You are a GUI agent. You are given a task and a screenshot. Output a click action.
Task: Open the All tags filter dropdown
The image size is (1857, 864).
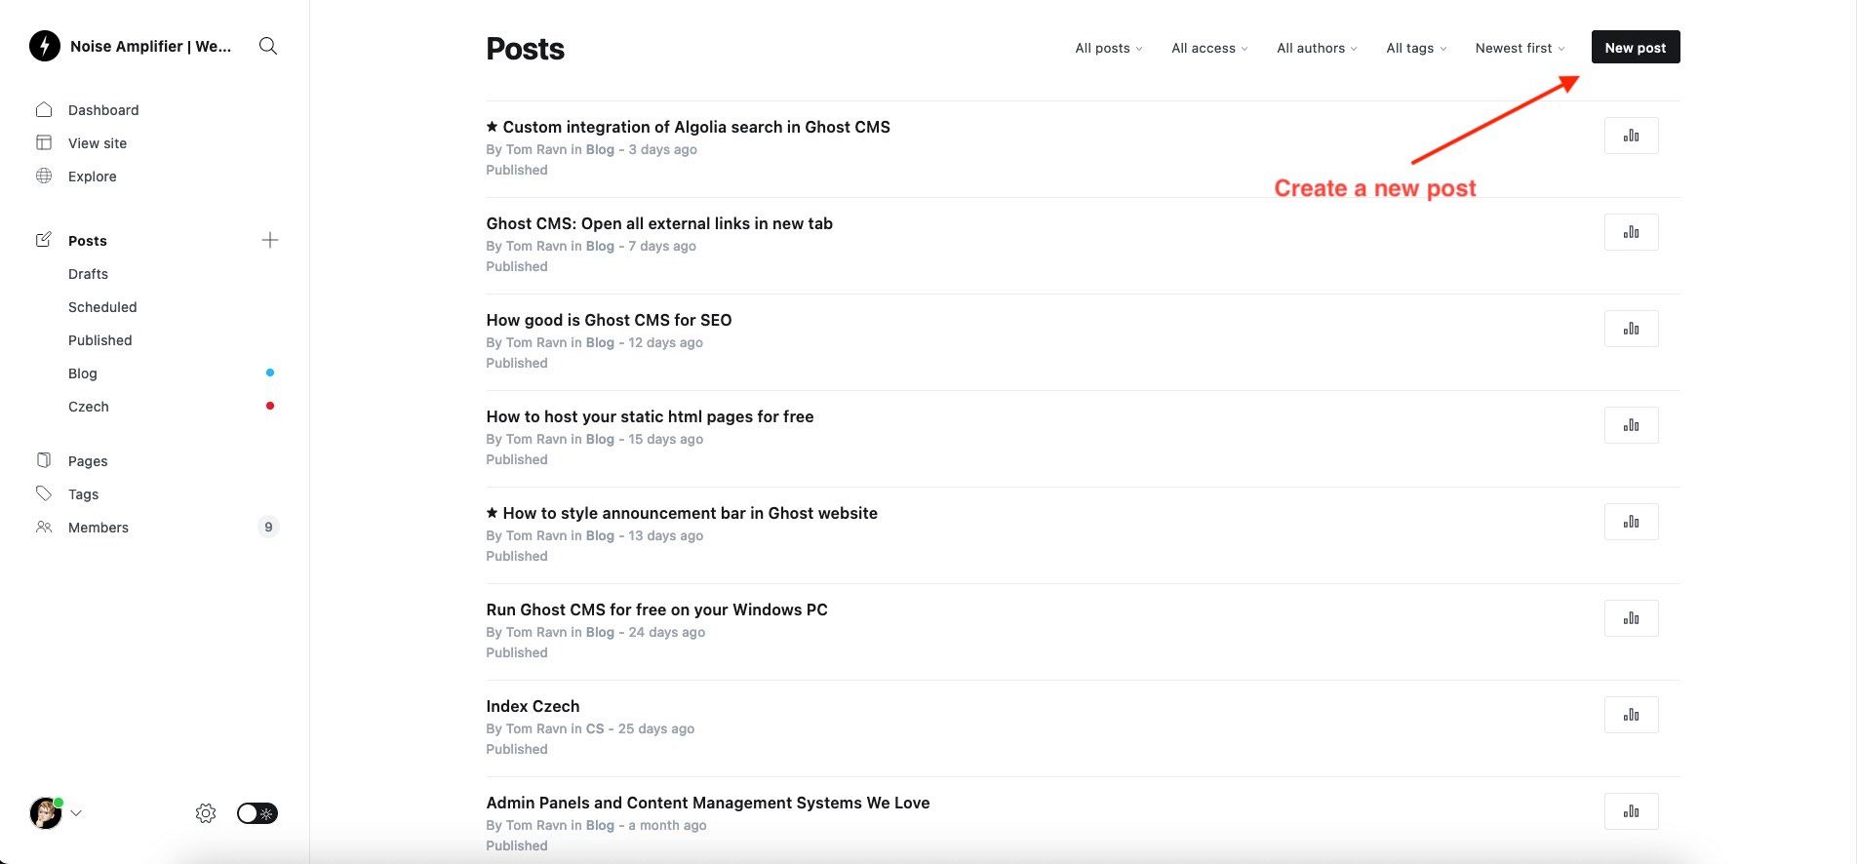click(1416, 48)
